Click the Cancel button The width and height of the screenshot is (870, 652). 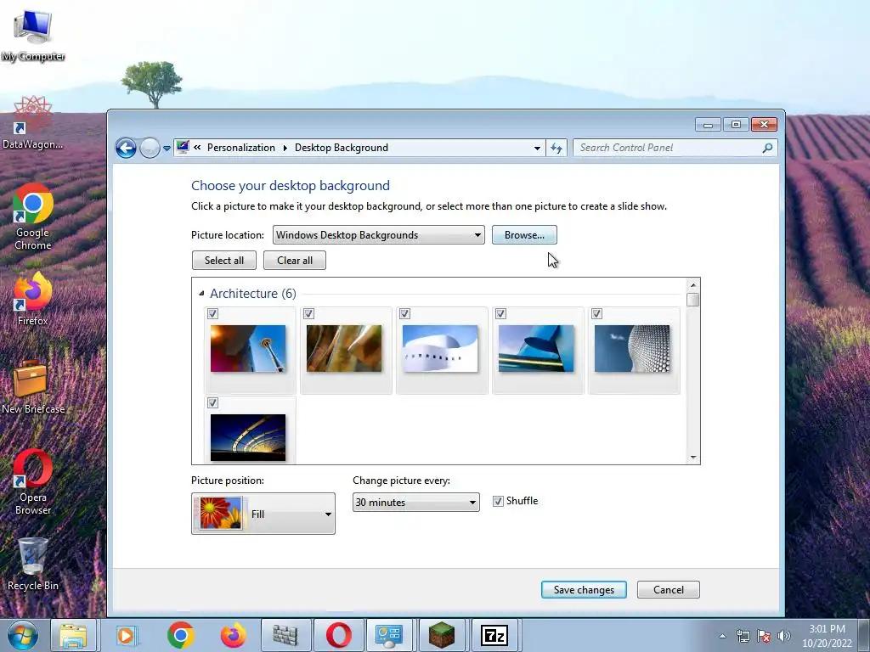point(669,590)
